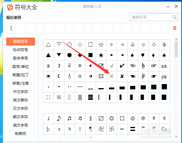Image resolution: width=182 pixels, height=143 pixels.
Task: Click the symbol list scrollbar thumb
Action: pyautogui.click(x=176, y=49)
